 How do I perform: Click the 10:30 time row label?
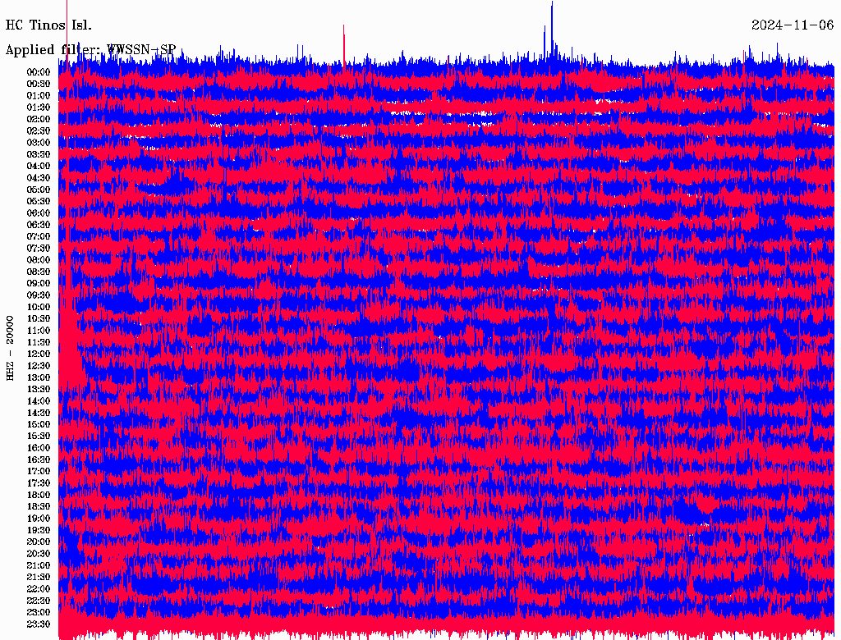pyautogui.click(x=39, y=318)
